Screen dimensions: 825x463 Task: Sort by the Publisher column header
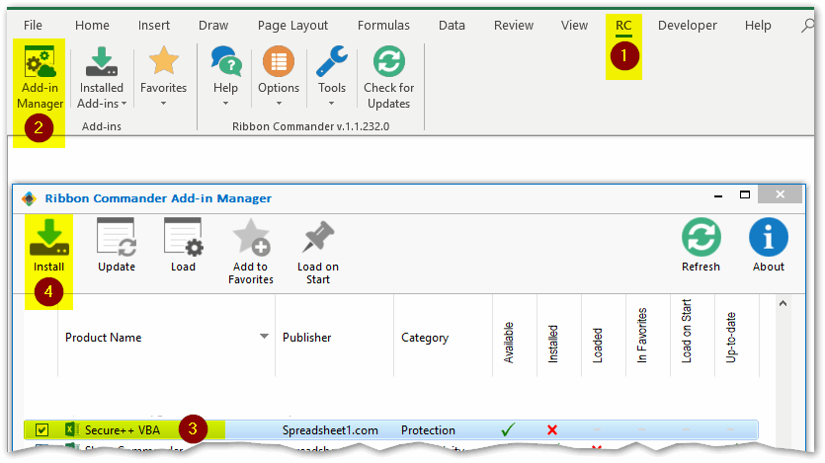pos(306,338)
